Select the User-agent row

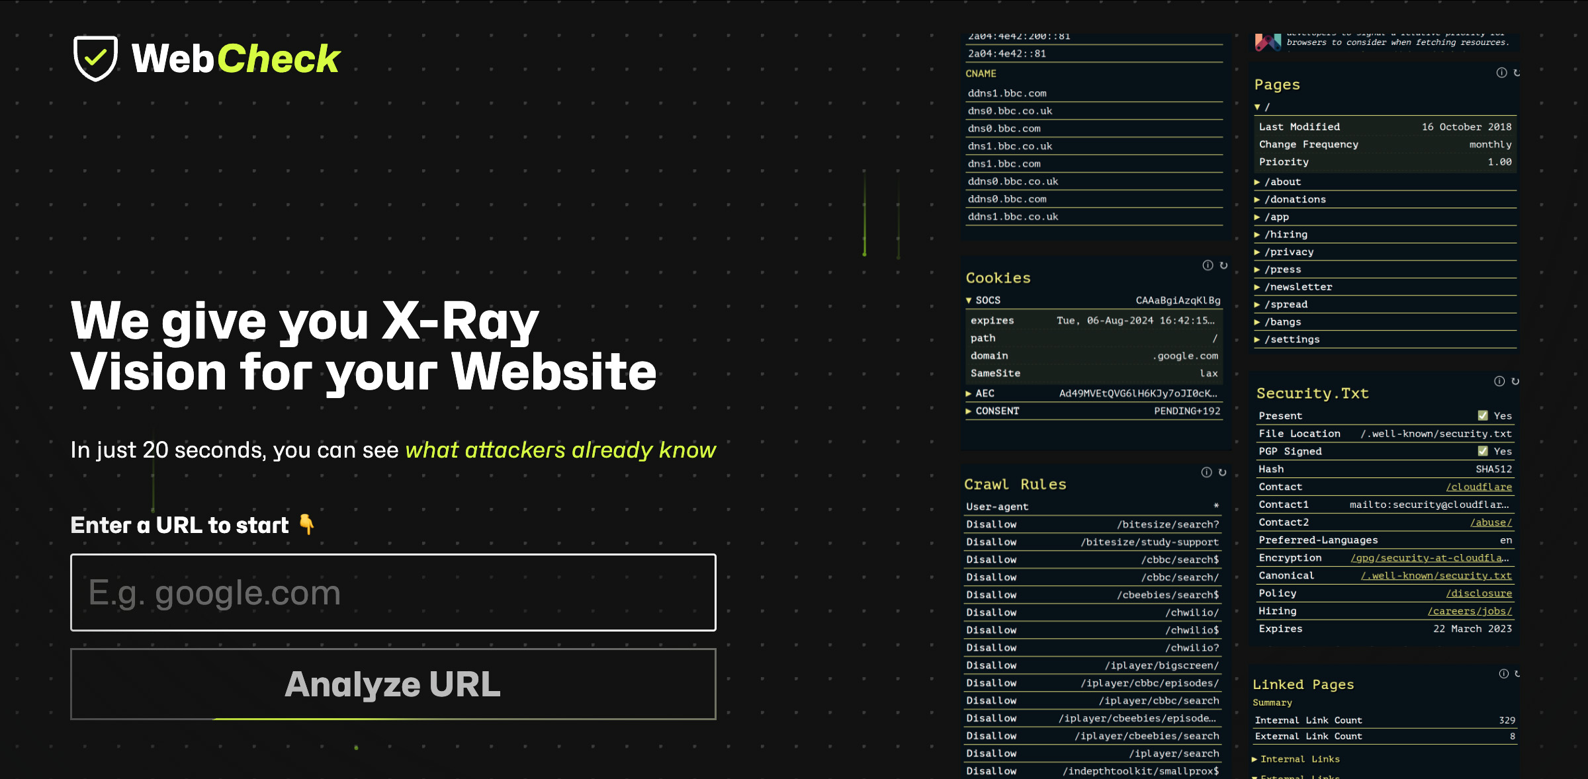tap(1092, 507)
